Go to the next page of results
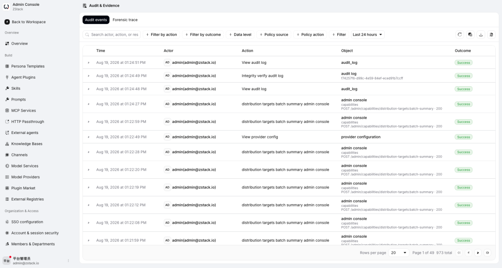The height and width of the screenshot is (268, 502). [x=478, y=253]
